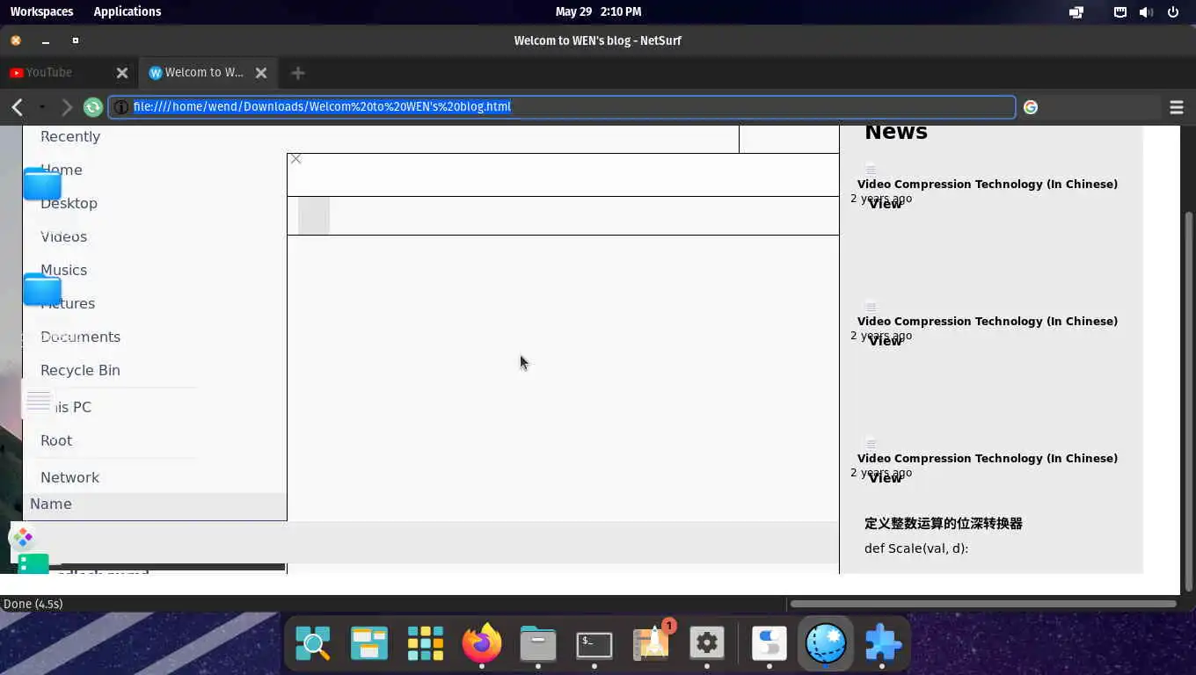Click the Videos sidebar entry

(x=63, y=236)
